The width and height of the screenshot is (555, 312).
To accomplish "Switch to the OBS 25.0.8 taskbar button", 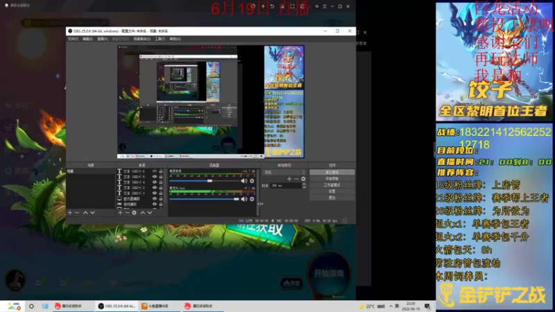I will (117, 306).
